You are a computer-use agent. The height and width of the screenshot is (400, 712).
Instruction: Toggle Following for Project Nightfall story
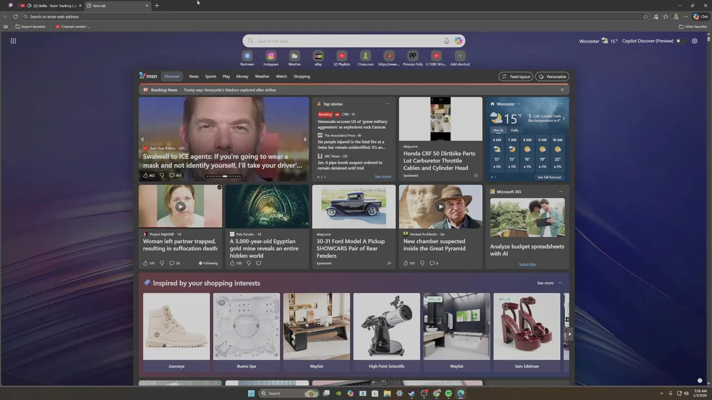point(209,263)
